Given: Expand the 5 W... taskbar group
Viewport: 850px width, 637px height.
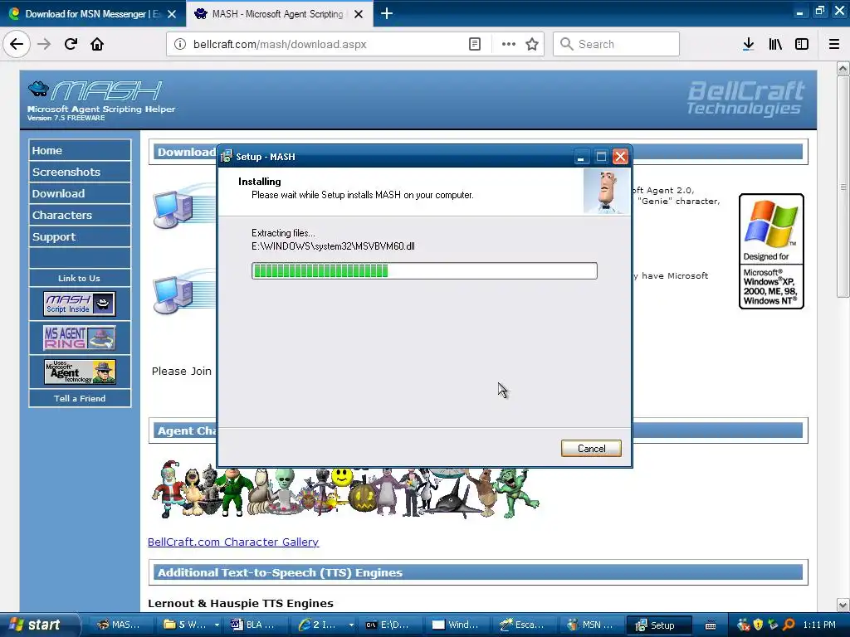Looking at the screenshot, I should (217, 625).
